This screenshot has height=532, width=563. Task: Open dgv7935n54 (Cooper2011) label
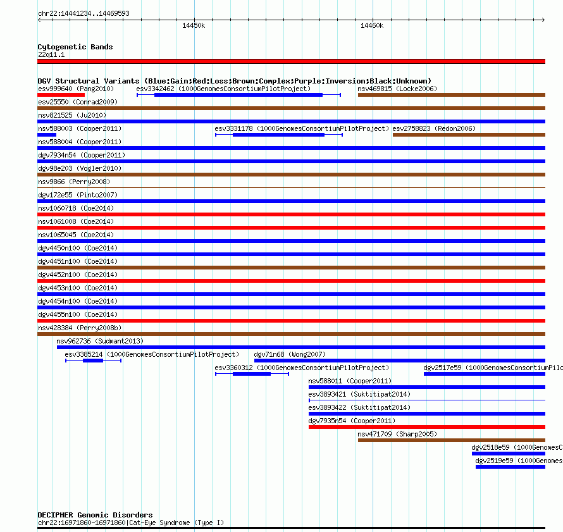(352, 421)
